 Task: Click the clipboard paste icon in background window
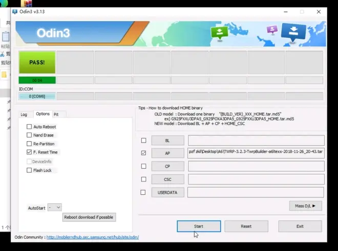pos(6,37)
